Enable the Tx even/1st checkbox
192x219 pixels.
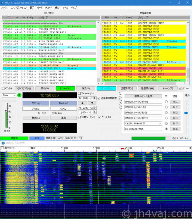[80, 93]
